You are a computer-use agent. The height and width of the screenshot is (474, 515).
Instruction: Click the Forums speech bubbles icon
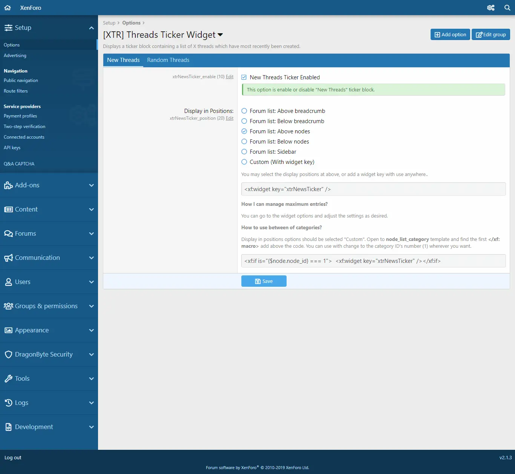click(8, 233)
